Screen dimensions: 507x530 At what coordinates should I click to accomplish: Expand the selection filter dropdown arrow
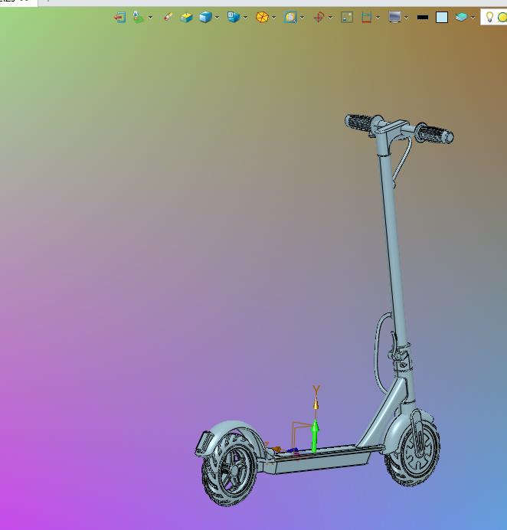[x=150, y=18]
